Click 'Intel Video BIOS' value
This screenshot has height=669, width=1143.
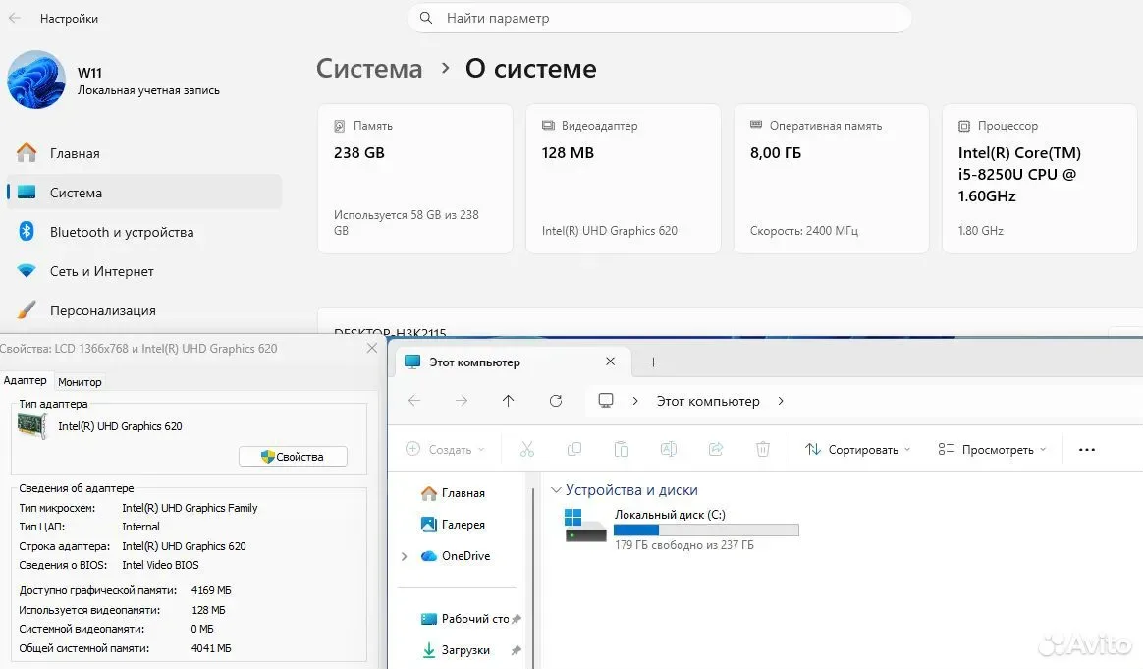tap(160, 565)
